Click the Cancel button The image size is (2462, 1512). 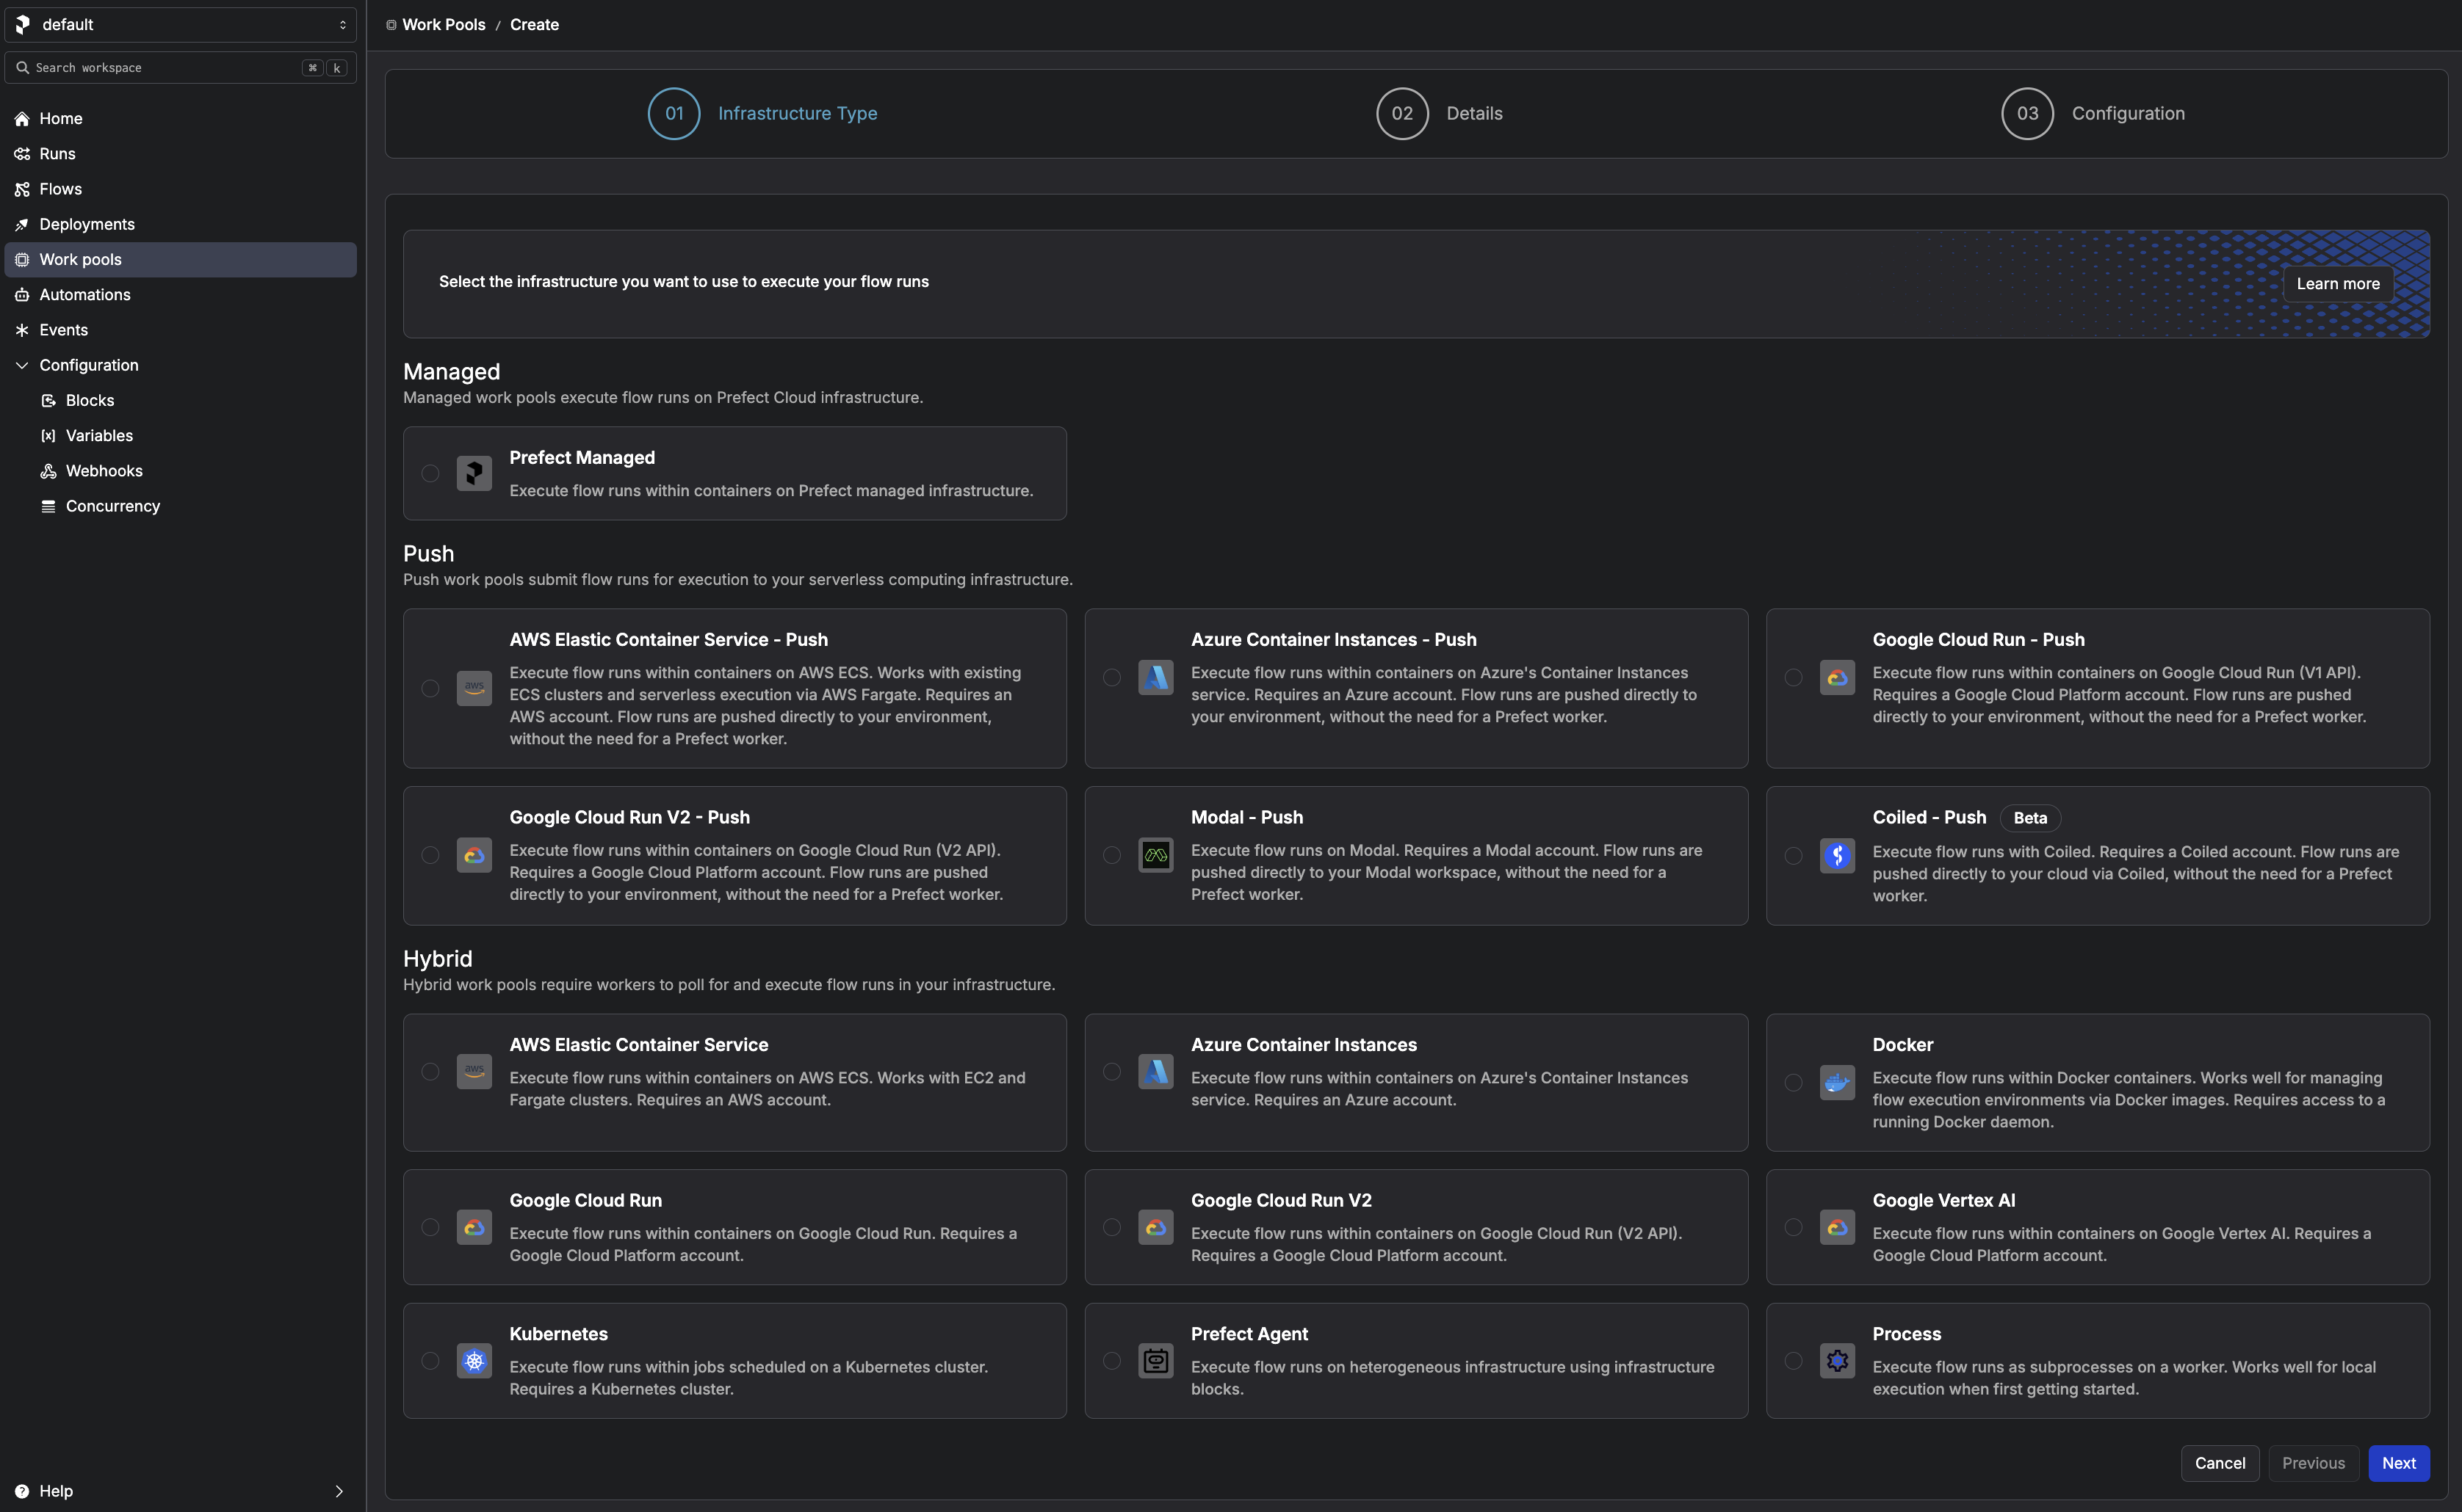coord(2219,1462)
